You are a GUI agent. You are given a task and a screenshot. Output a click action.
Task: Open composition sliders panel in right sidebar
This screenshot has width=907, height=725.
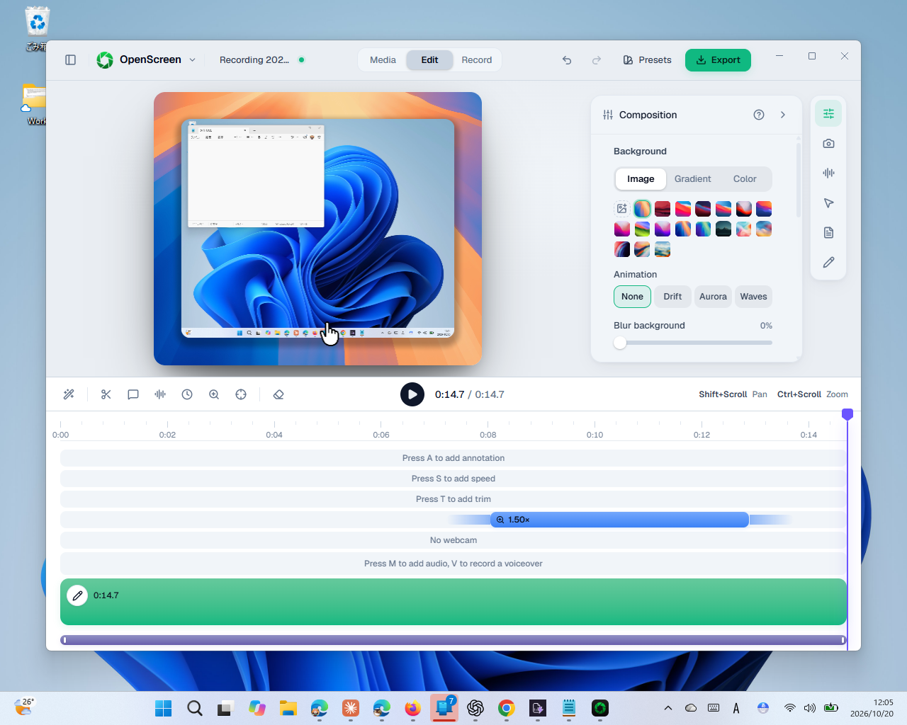click(x=828, y=114)
